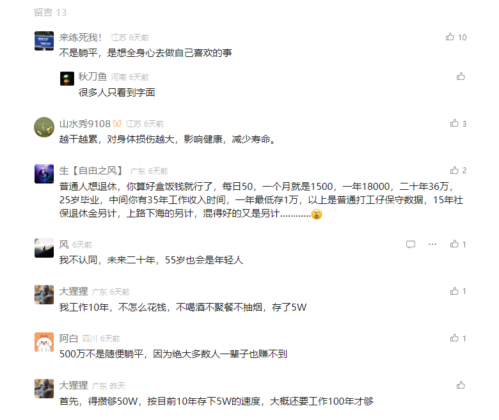Click the username 阿白
Viewport: 499px width, 420px height.
[x=68, y=338]
